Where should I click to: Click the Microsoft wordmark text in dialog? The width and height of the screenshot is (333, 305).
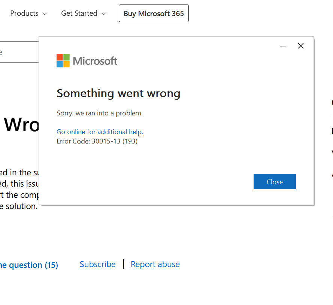pos(95,61)
